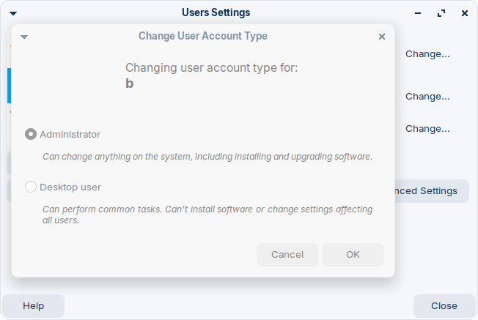478x320 pixels.
Task: Cancel the account type change
Action: 287,255
